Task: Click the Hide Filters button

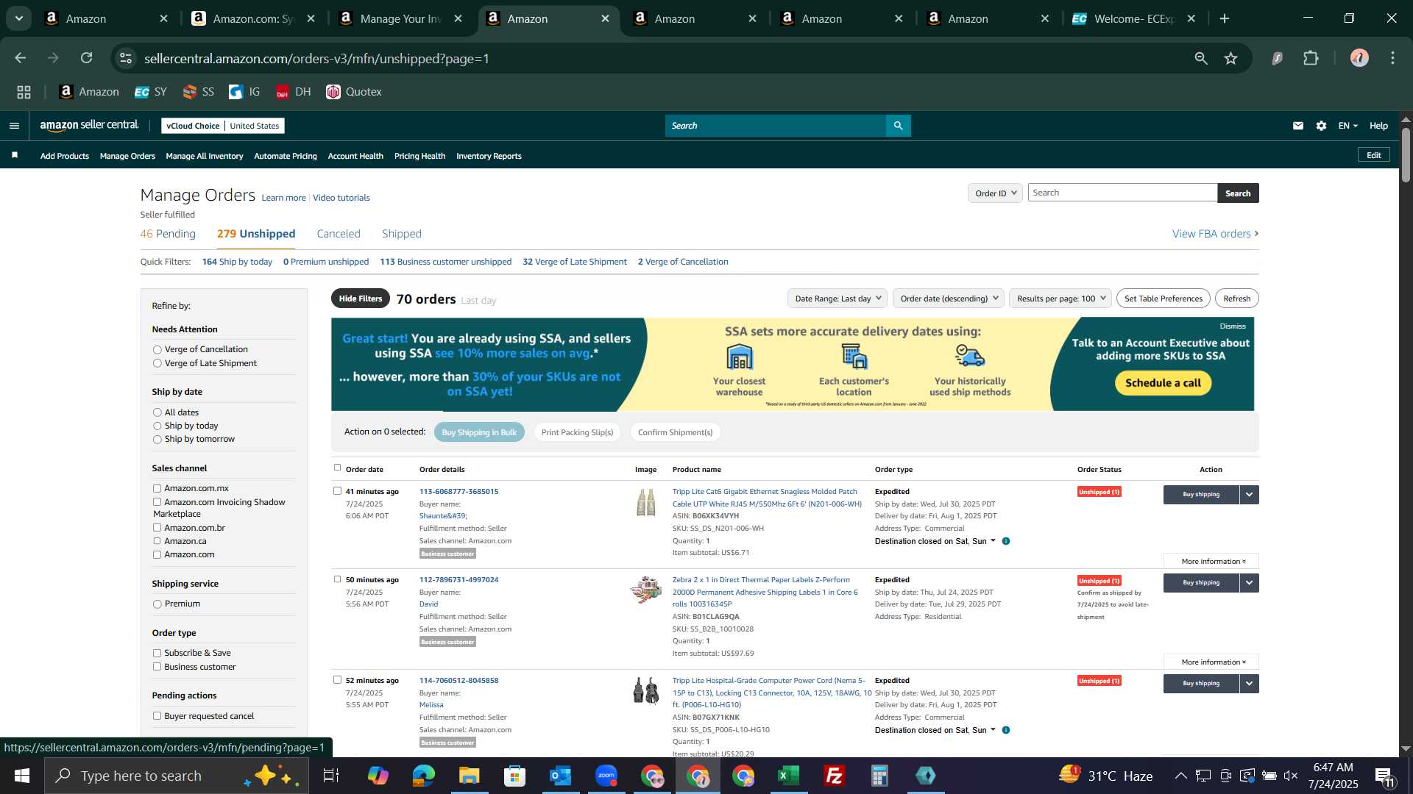Action: pyautogui.click(x=361, y=298)
